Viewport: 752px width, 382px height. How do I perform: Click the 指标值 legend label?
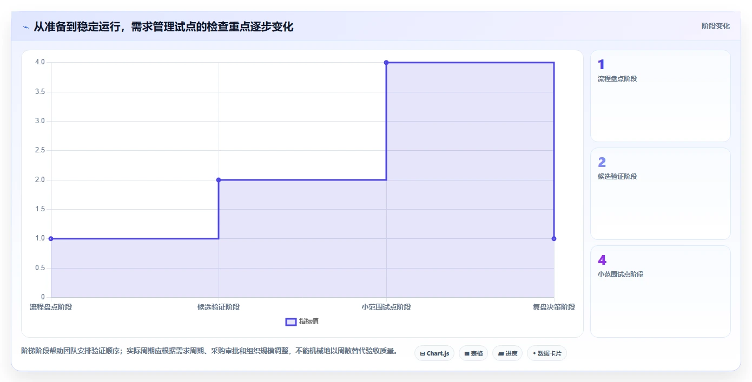[309, 321]
